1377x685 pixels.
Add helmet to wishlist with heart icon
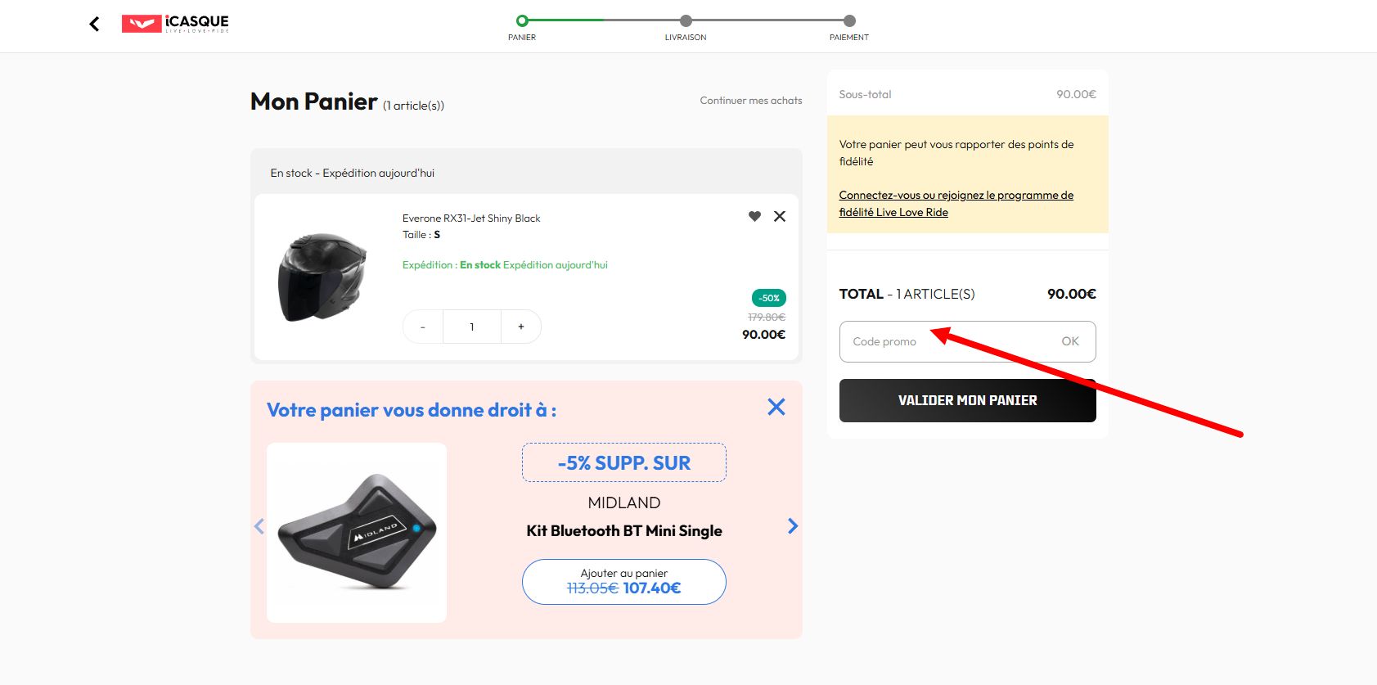(754, 216)
